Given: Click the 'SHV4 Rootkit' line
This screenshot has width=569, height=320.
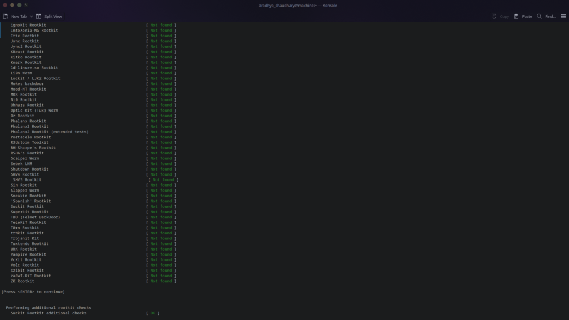Looking at the screenshot, I should 24,174.
